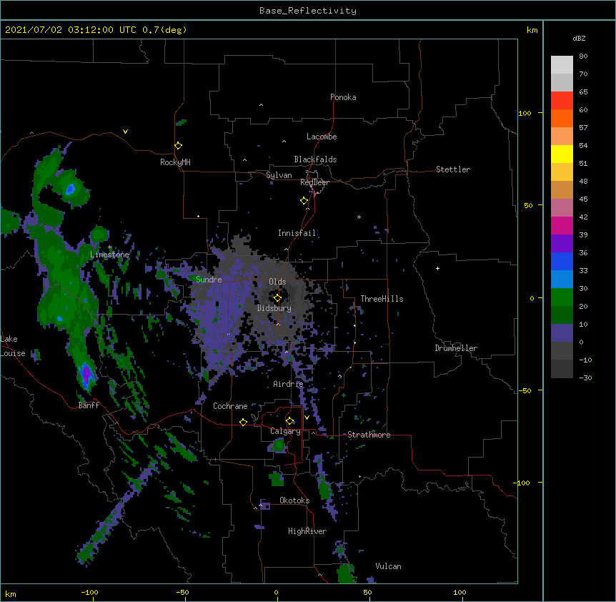The image size is (616, 602).
Task: Click the dBZ legend heading
Action: click(x=579, y=38)
